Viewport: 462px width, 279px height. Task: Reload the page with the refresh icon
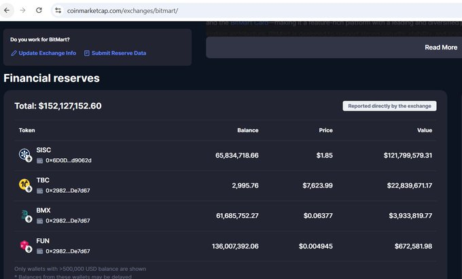click(x=39, y=11)
